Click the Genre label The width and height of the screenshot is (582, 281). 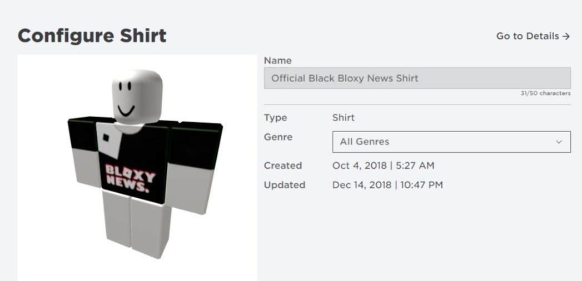pos(278,137)
